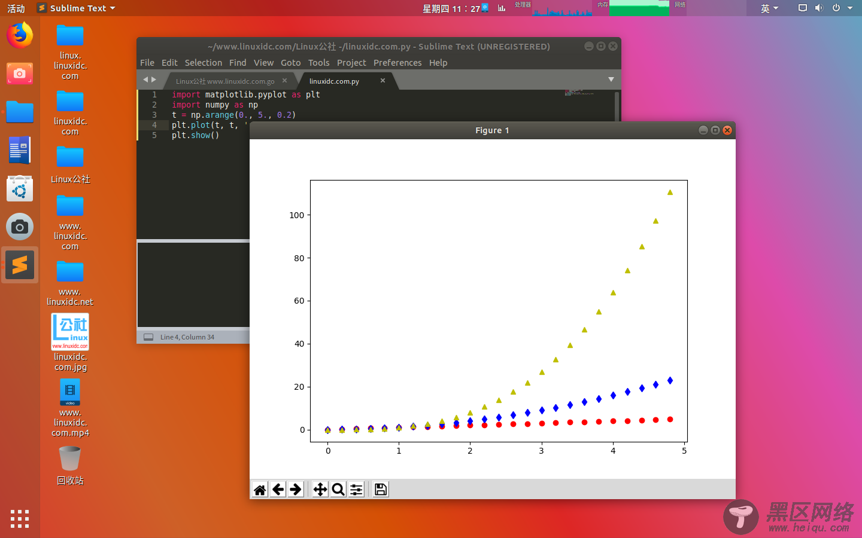Open www.linuxidc.com.mp4 video file
Viewport: 862px width, 538px height.
[x=70, y=409]
